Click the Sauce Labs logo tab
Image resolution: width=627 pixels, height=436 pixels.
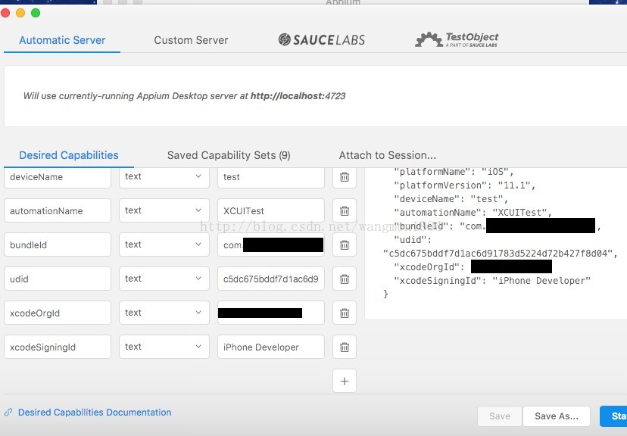(x=322, y=39)
